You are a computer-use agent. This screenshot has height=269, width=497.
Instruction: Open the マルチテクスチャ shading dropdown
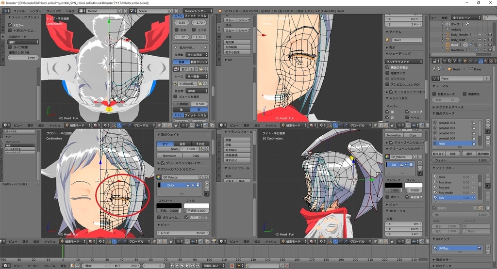(404, 62)
